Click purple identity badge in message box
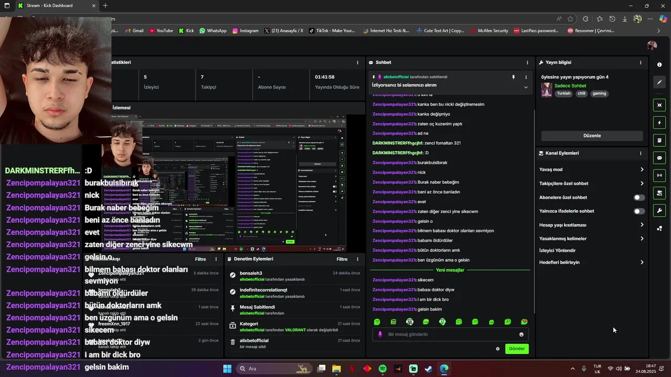This screenshot has height=377, width=671. coord(380,334)
